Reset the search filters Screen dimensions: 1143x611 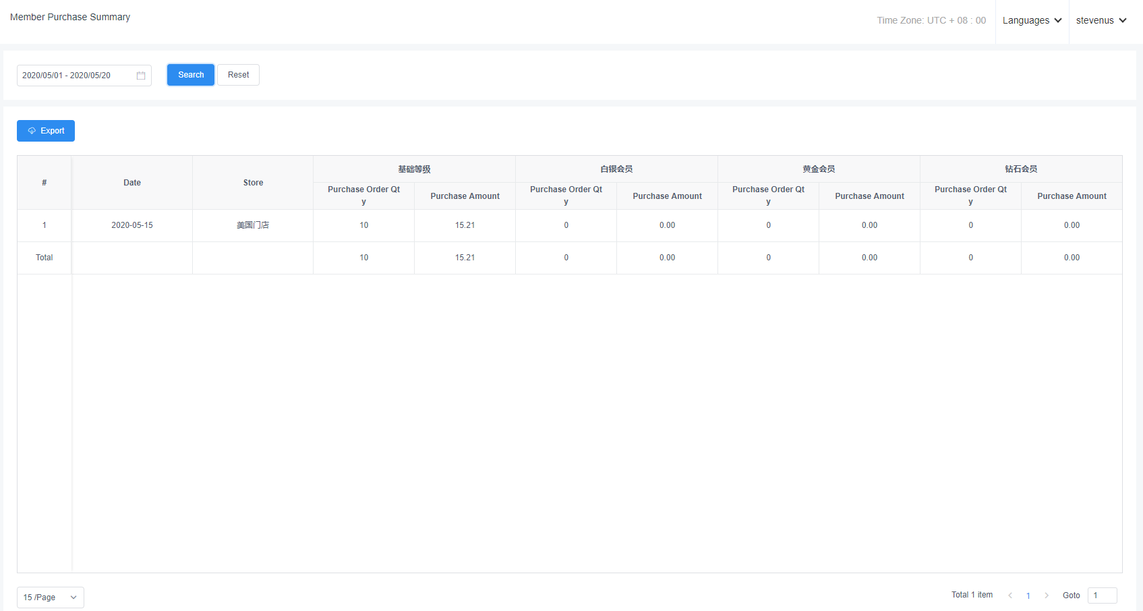[238, 75]
